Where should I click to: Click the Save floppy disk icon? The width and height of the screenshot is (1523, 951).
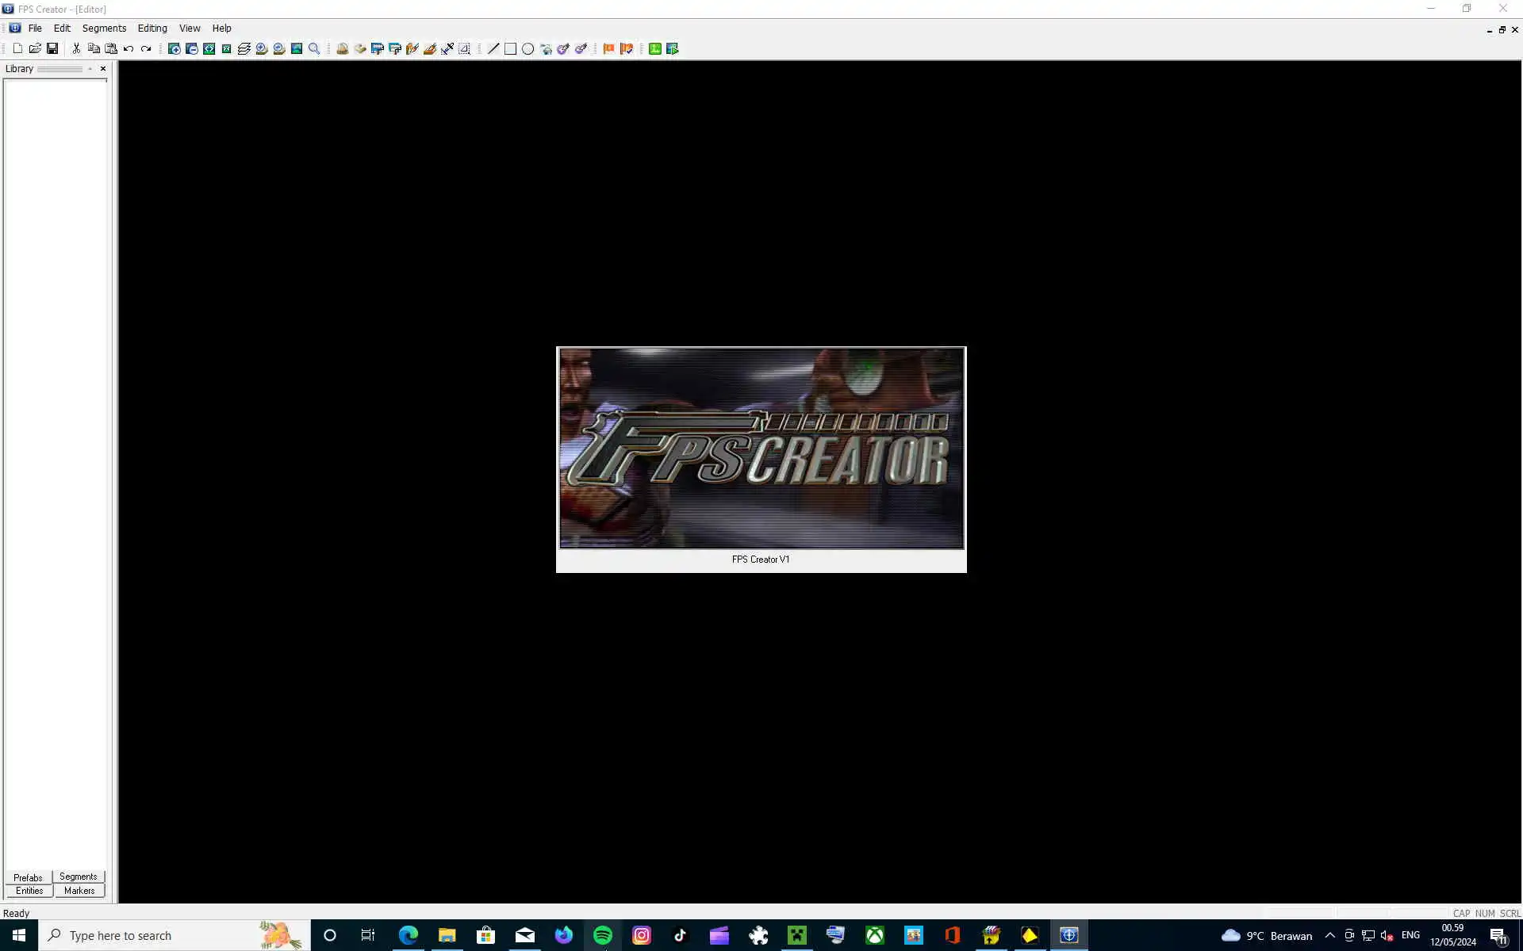(x=52, y=48)
